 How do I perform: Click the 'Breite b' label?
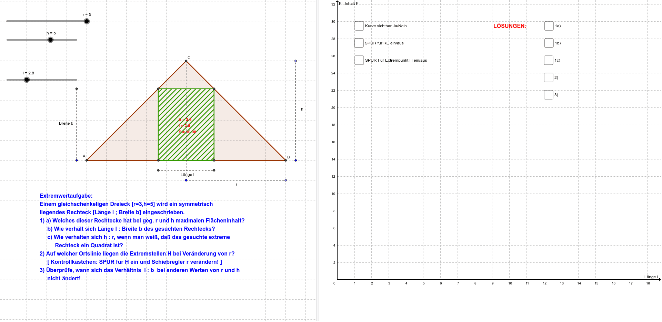click(66, 123)
